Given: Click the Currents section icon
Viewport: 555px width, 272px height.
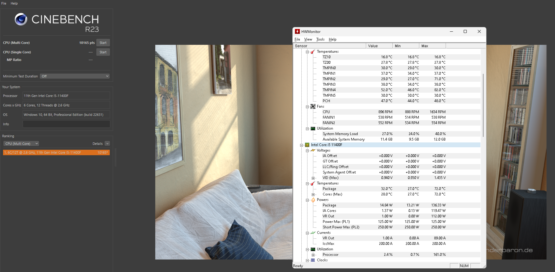Looking at the screenshot, I should click(313, 233).
